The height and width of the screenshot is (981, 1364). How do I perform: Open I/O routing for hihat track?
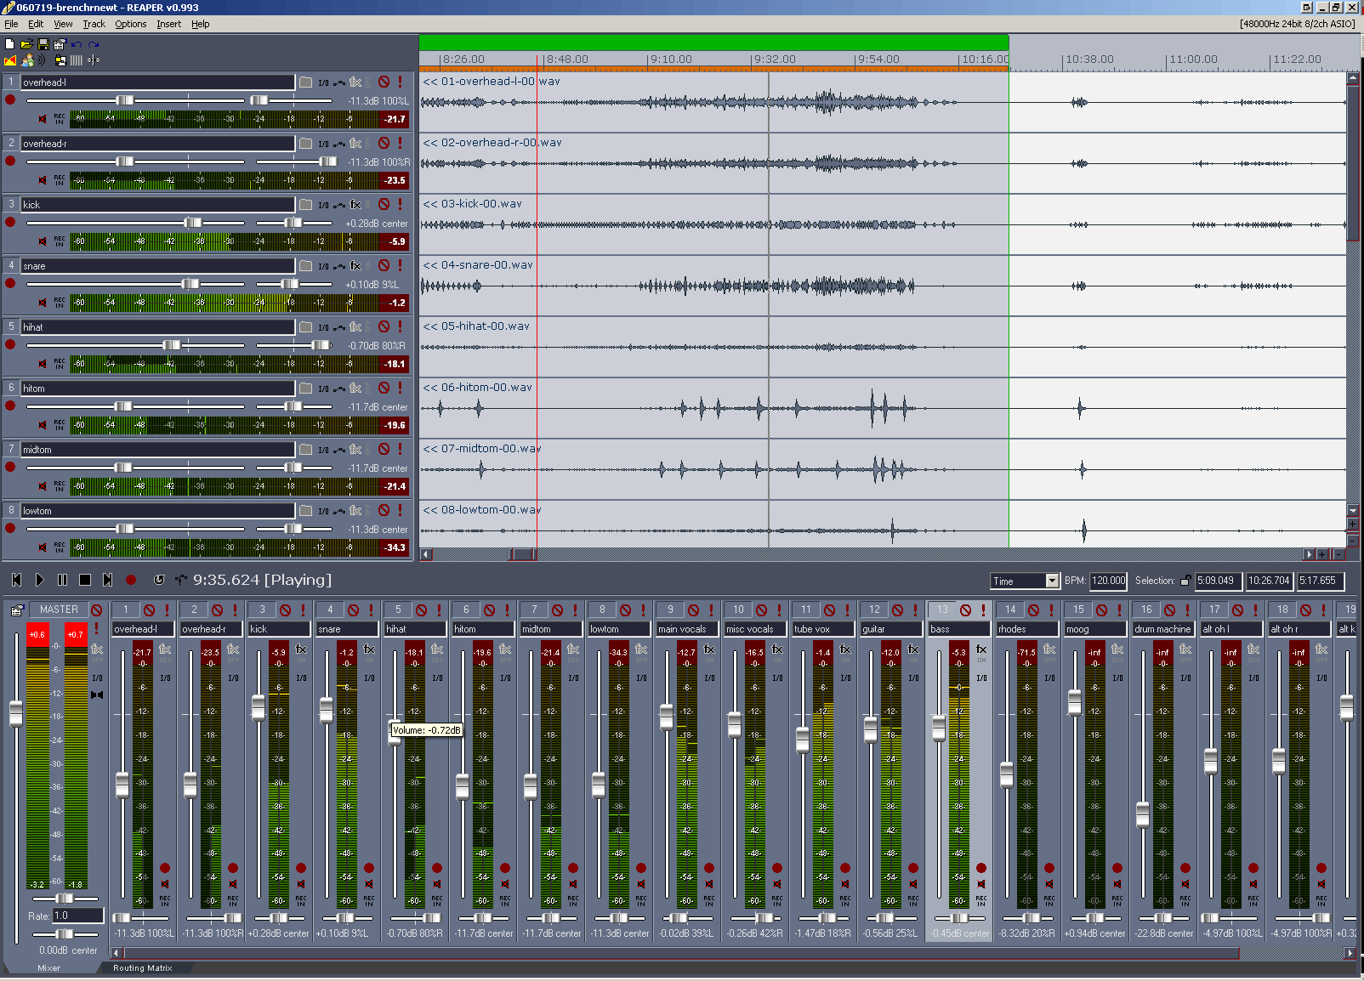pos(323,327)
